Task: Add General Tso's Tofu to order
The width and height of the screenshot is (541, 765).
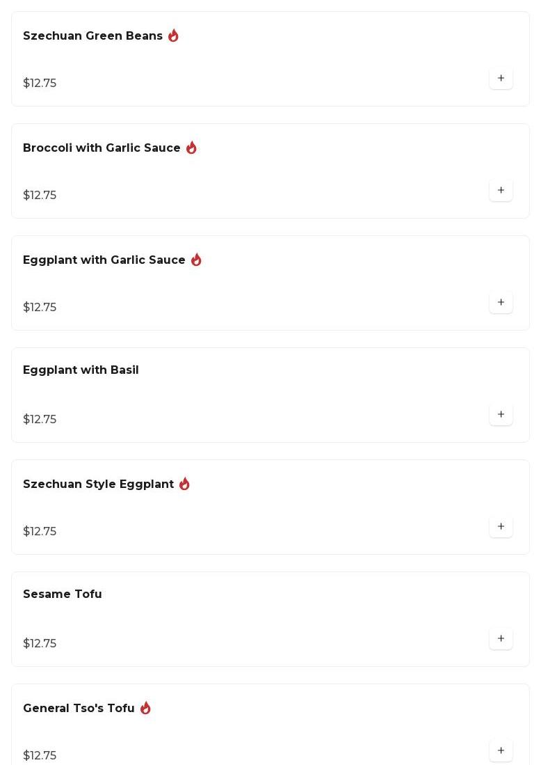Action: (x=501, y=751)
